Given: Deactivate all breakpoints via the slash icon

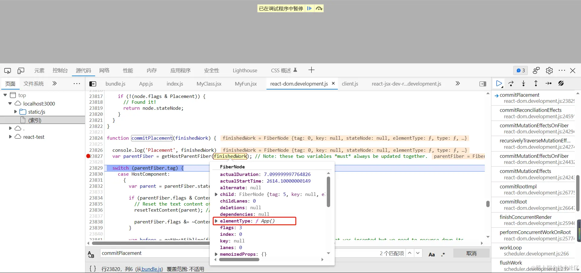Looking at the screenshot, I should [x=561, y=83].
